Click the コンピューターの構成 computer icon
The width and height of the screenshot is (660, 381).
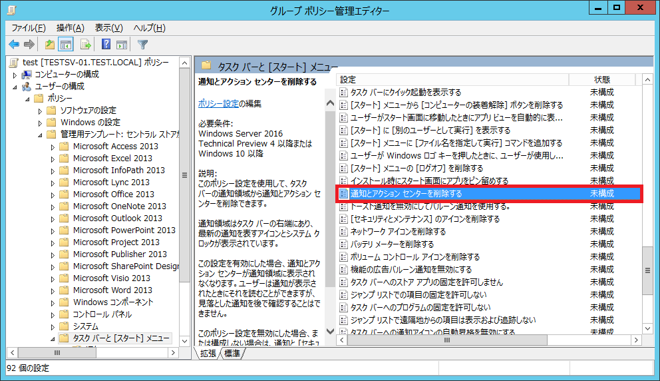[x=27, y=75]
